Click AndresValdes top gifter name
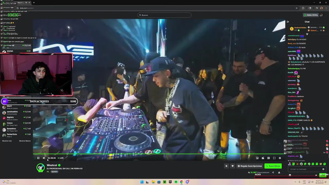Image resolution: width=329 pixels, height=185 pixels. pyautogui.click(x=300, y=27)
